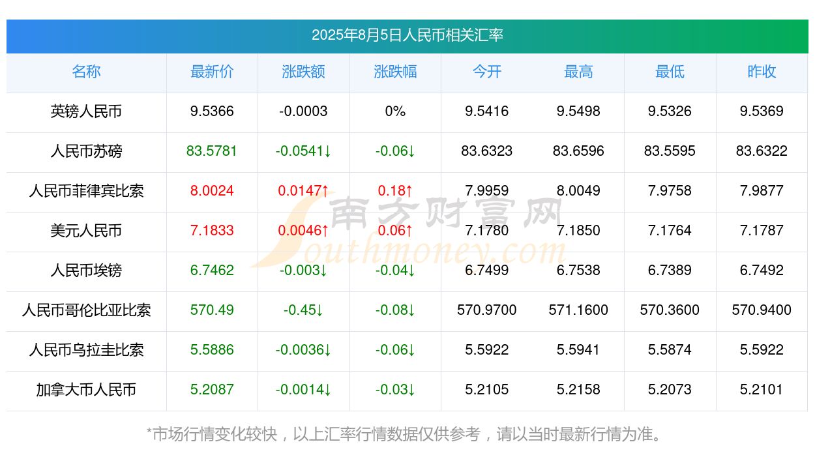Click the 昨收 column header

(x=762, y=72)
